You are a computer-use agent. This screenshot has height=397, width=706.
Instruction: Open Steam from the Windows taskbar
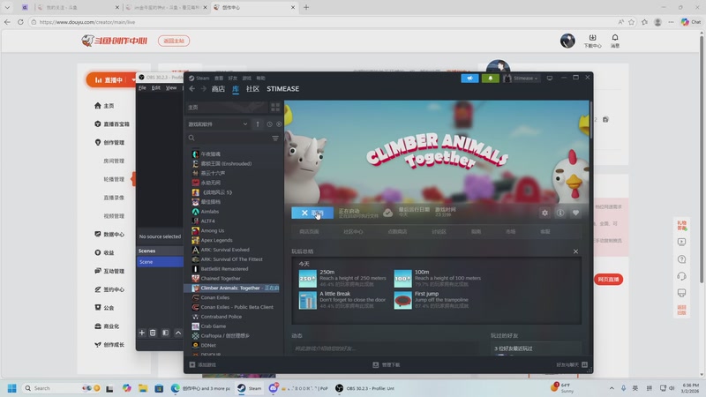(250, 388)
